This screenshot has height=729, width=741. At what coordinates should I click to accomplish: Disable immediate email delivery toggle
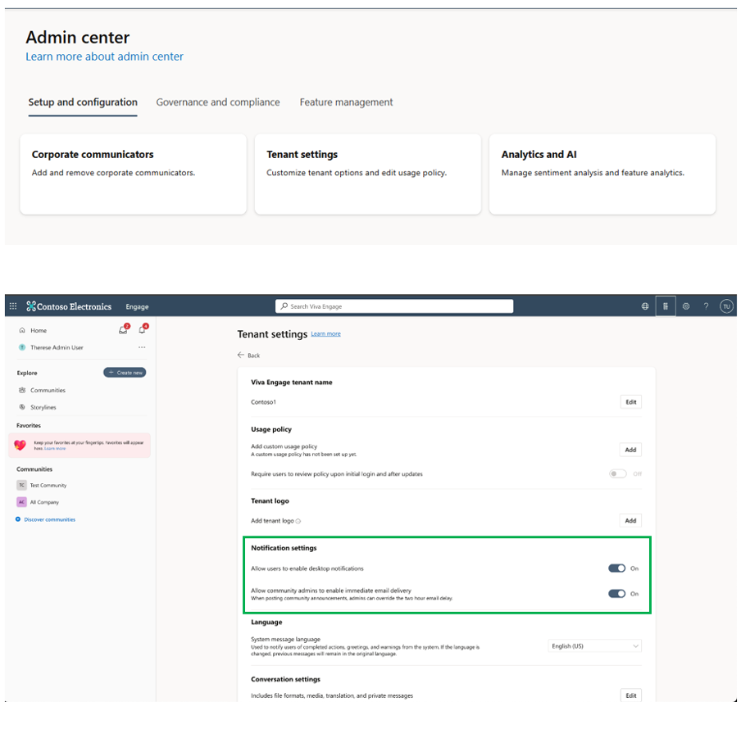click(616, 594)
